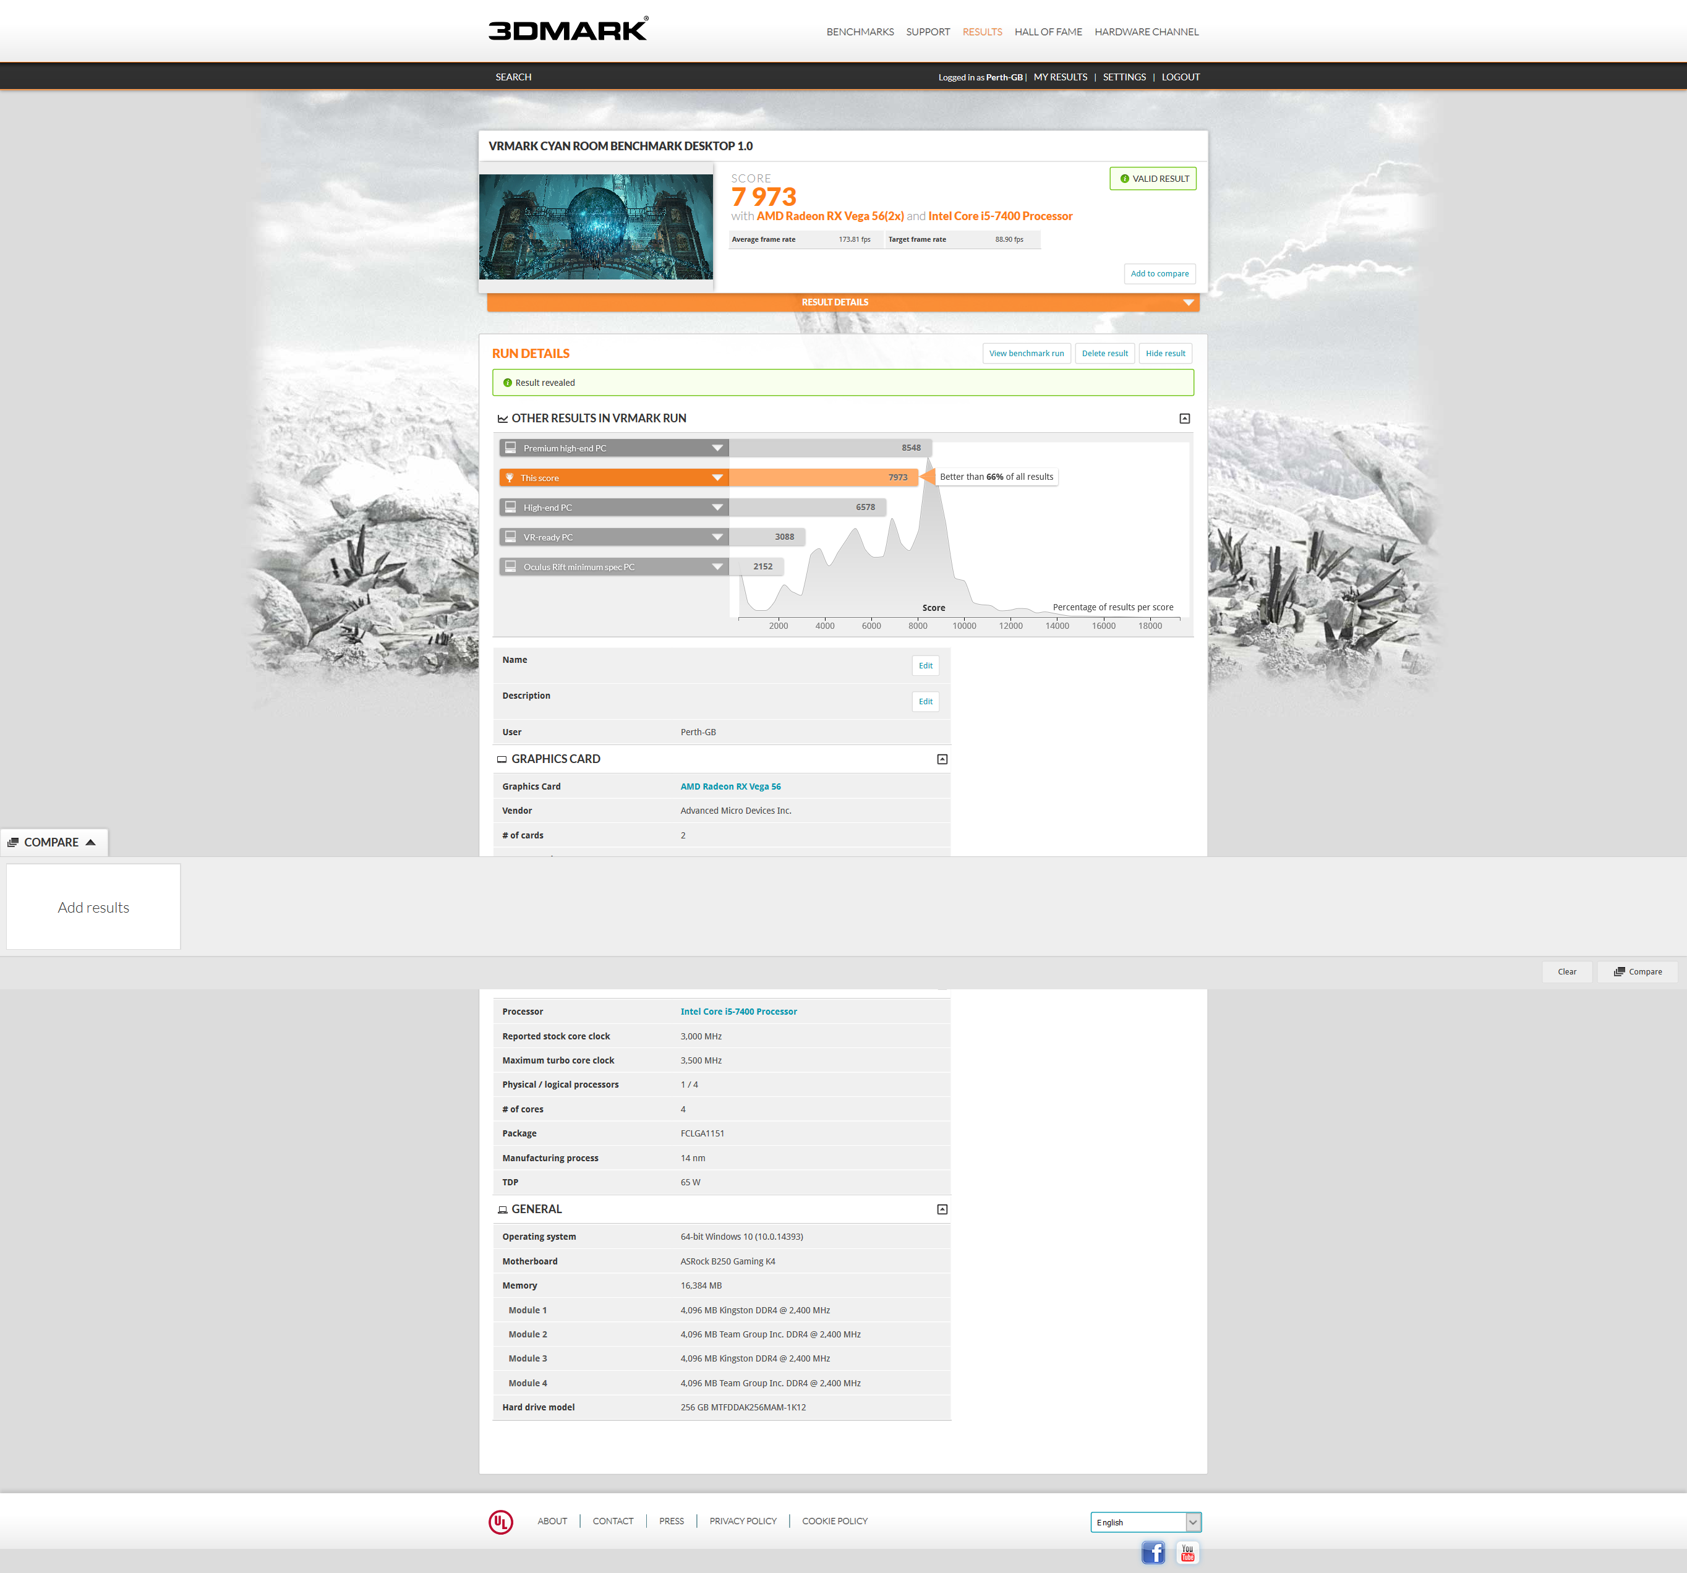Collapse the Other Results in VRMark Run section
This screenshot has width=1687, height=1573.
(1185, 418)
